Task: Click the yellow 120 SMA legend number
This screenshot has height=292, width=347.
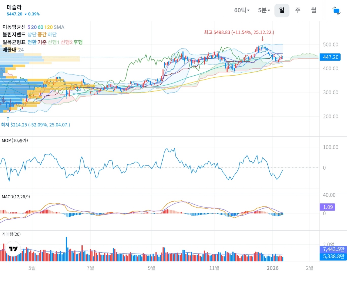Action: [x=48, y=27]
